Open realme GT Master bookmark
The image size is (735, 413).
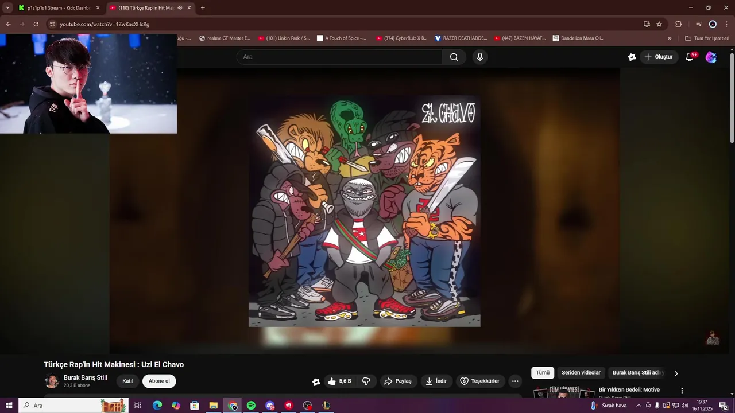coord(225,38)
